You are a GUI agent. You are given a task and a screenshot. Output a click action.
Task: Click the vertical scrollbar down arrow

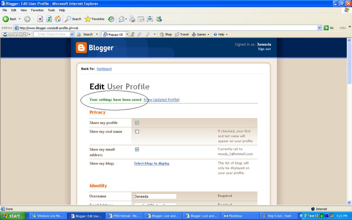[349, 202]
